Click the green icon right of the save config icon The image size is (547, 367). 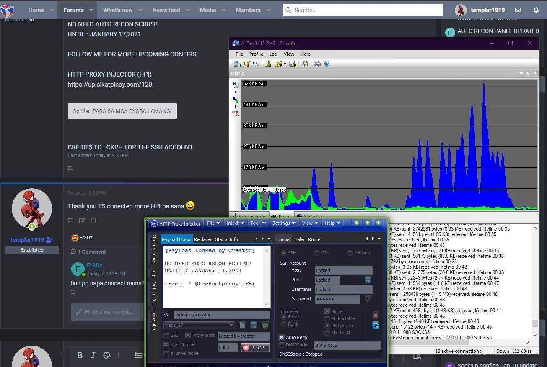click(x=265, y=325)
